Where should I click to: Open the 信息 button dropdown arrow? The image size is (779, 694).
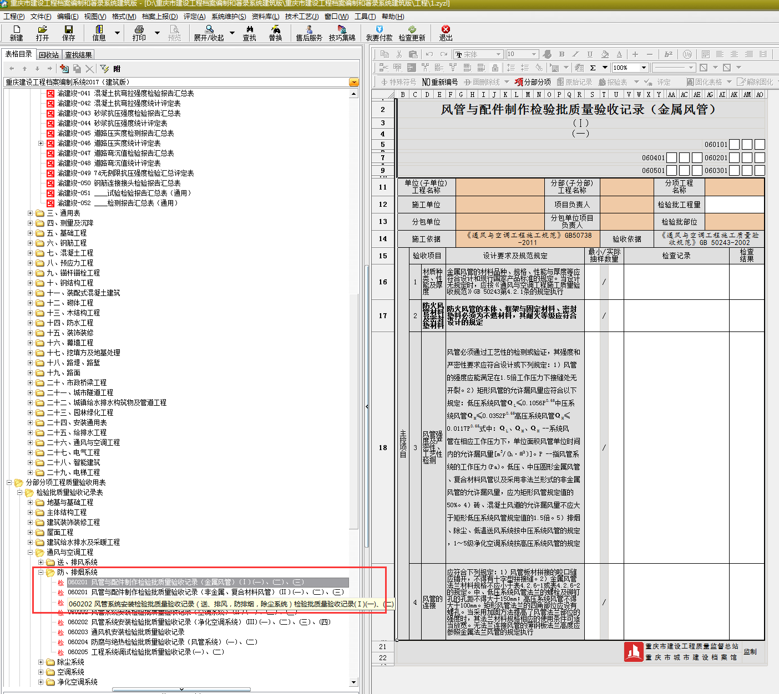117,33
